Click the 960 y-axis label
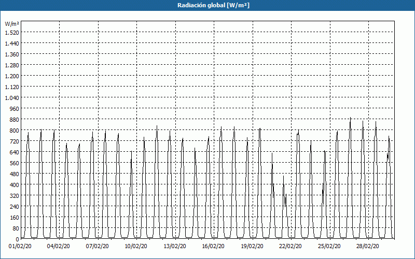Image resolution: width=415 pixels, height=259 pixels. coord(15,109)
